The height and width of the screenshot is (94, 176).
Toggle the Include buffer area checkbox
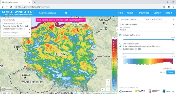point(120,35)
